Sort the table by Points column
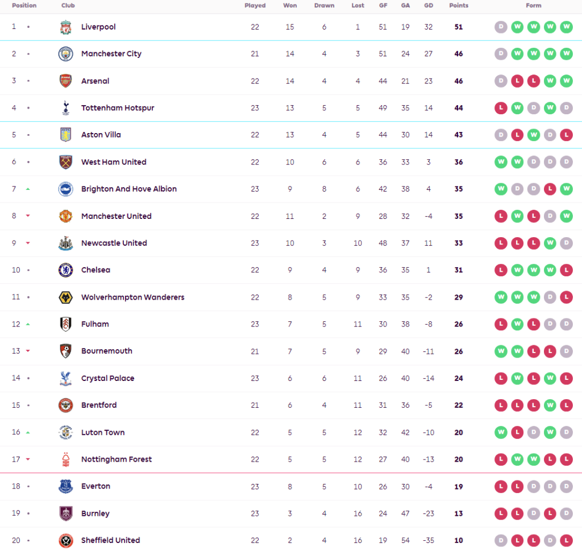This screenshot has height=551, width=582. 459,6
